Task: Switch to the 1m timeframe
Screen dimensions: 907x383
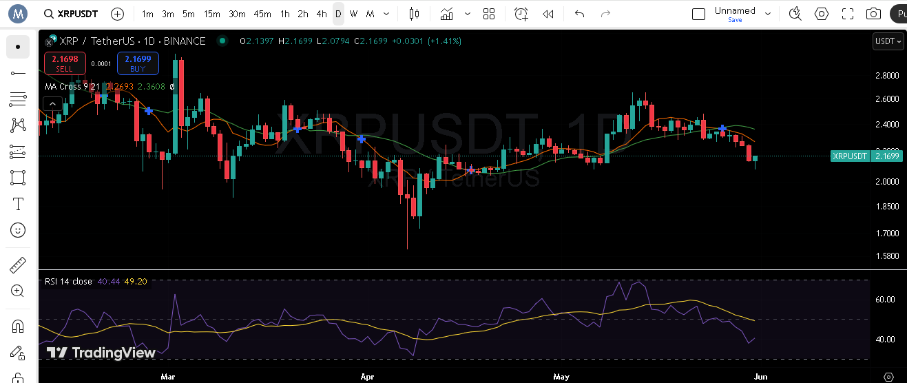Action: tap(147, 14)
